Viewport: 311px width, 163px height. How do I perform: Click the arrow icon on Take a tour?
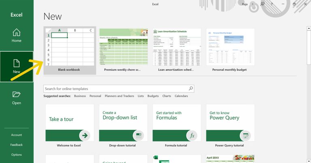84,135
